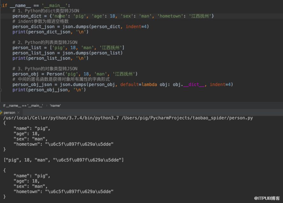Click the print(person_obj_json, '\n') line
283x203 pixels.
[49, 90]
